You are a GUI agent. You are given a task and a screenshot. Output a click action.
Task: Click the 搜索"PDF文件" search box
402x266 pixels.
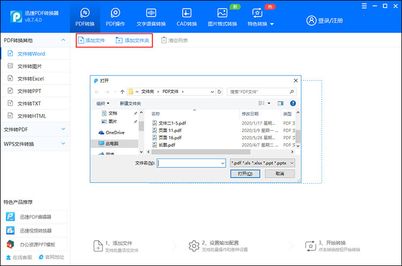(x=262, y=92)
